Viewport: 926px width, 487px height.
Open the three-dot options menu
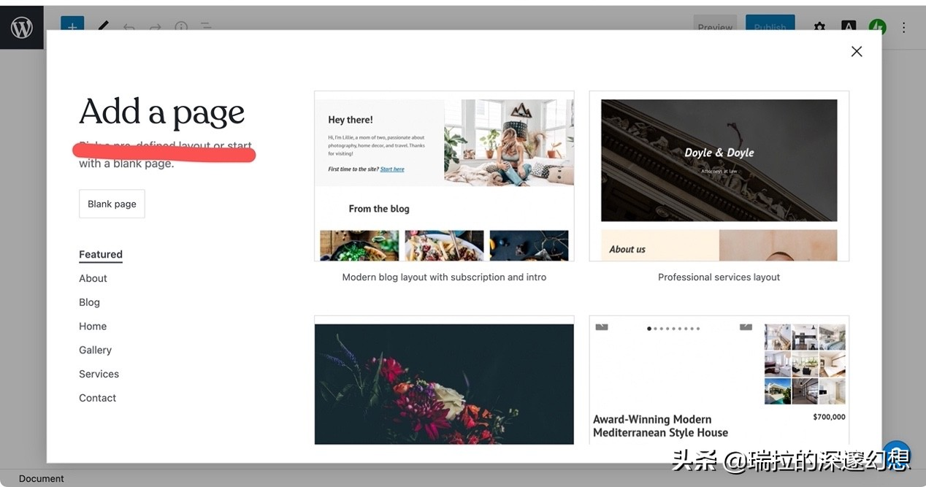coord(903,27)
